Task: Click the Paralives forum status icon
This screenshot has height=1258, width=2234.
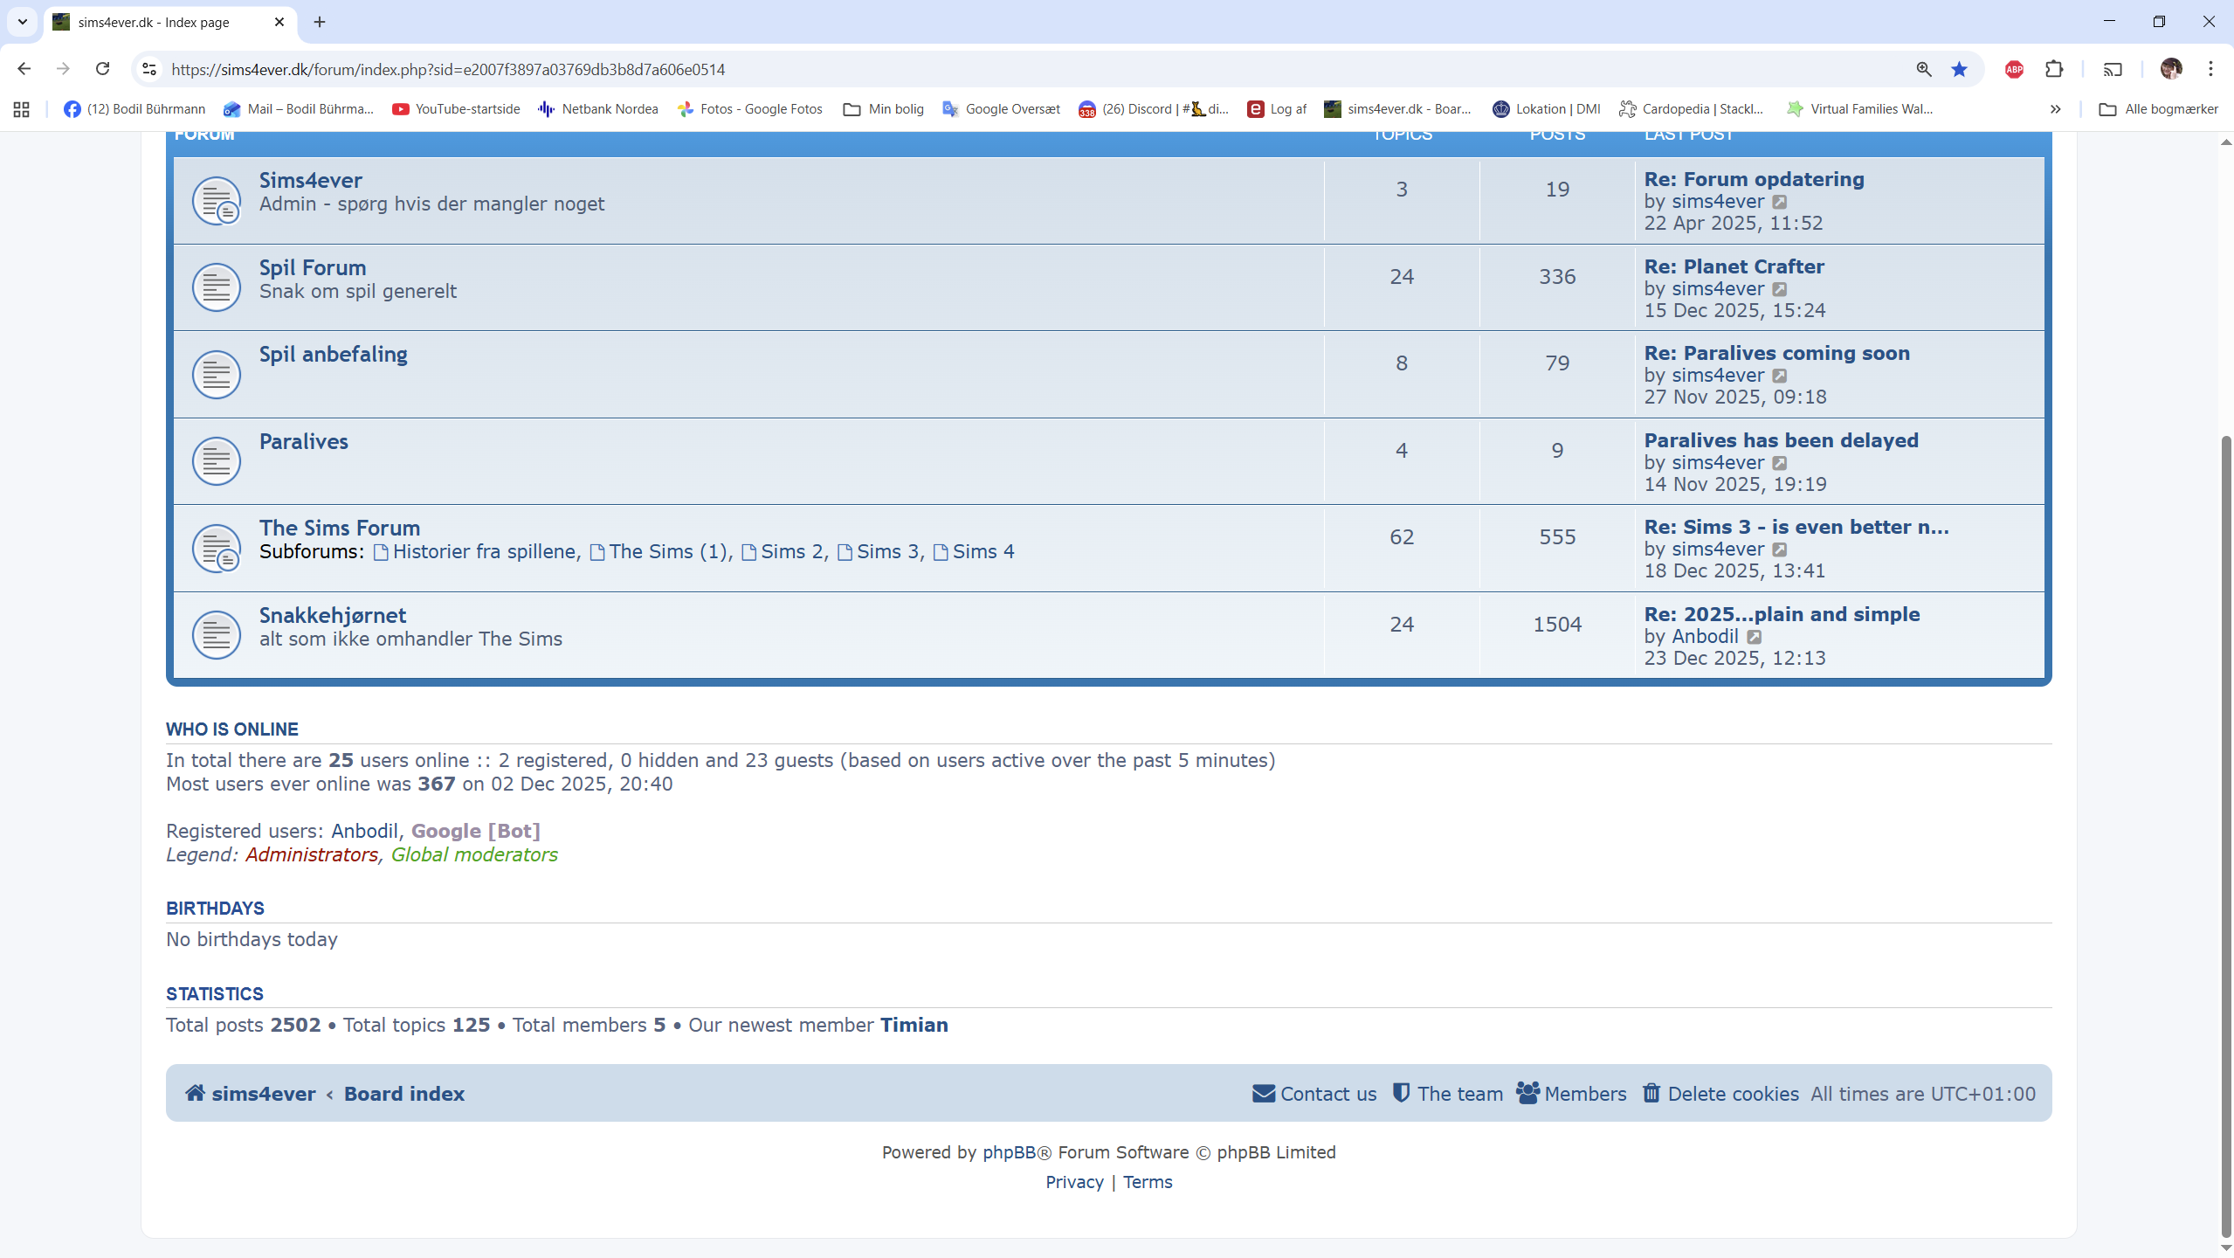Action: 216,460
